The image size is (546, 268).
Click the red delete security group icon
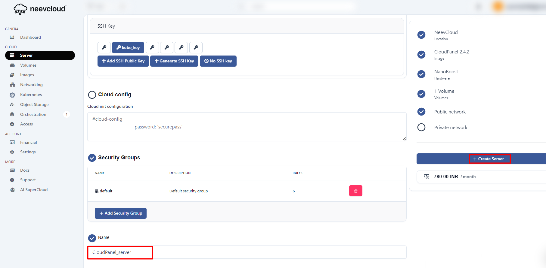(x=355, y=191)
